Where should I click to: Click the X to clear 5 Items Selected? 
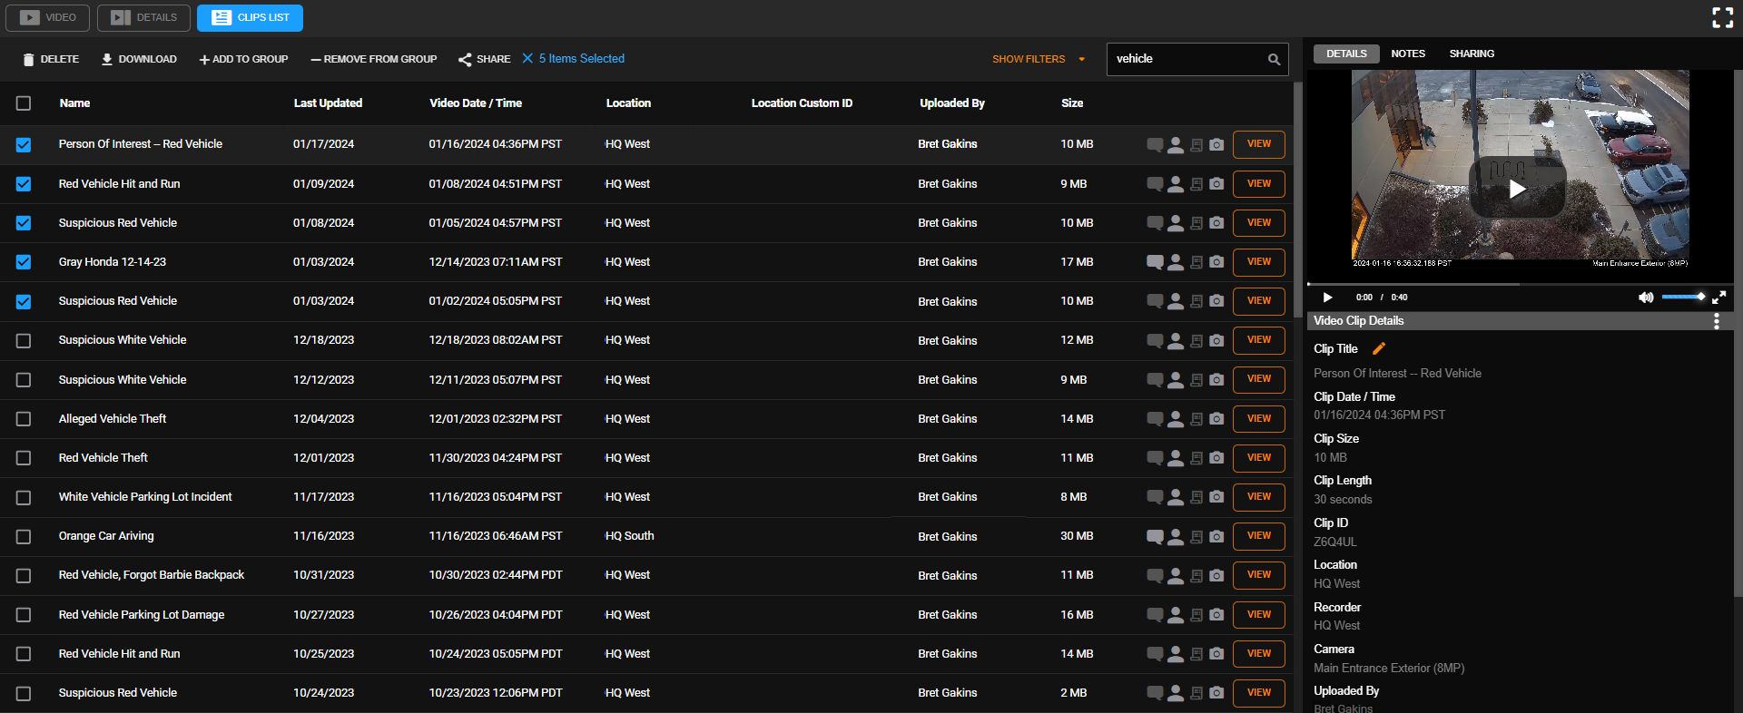pyautogui.click(x=527, y=59)
